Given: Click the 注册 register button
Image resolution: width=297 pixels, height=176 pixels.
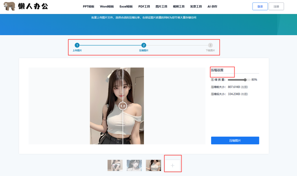Looking at the screenshot, I should coord(276,6).
